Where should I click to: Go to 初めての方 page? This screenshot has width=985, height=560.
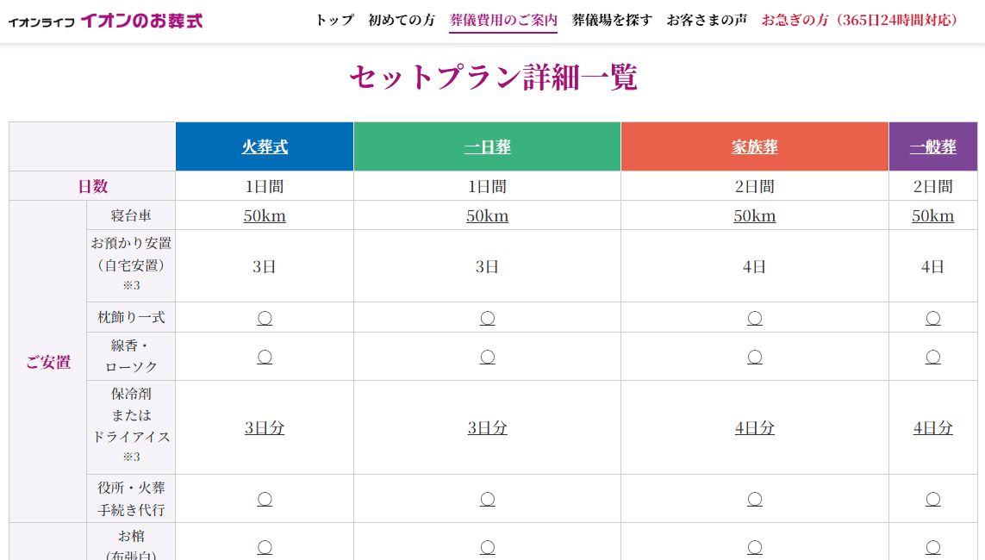pos(402,20)
